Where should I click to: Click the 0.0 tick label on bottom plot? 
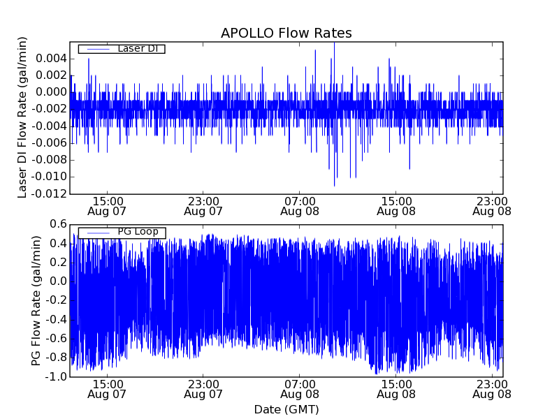click(x=58, y=281)
